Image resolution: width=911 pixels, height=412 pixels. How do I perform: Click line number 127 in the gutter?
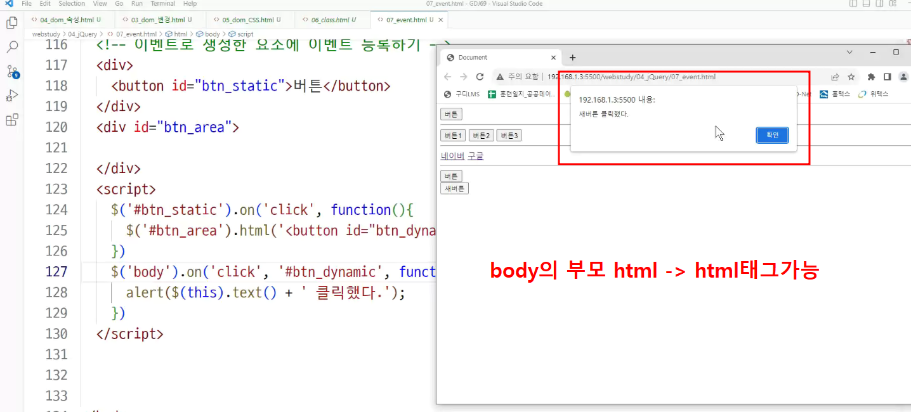click(x=57, y=271)
